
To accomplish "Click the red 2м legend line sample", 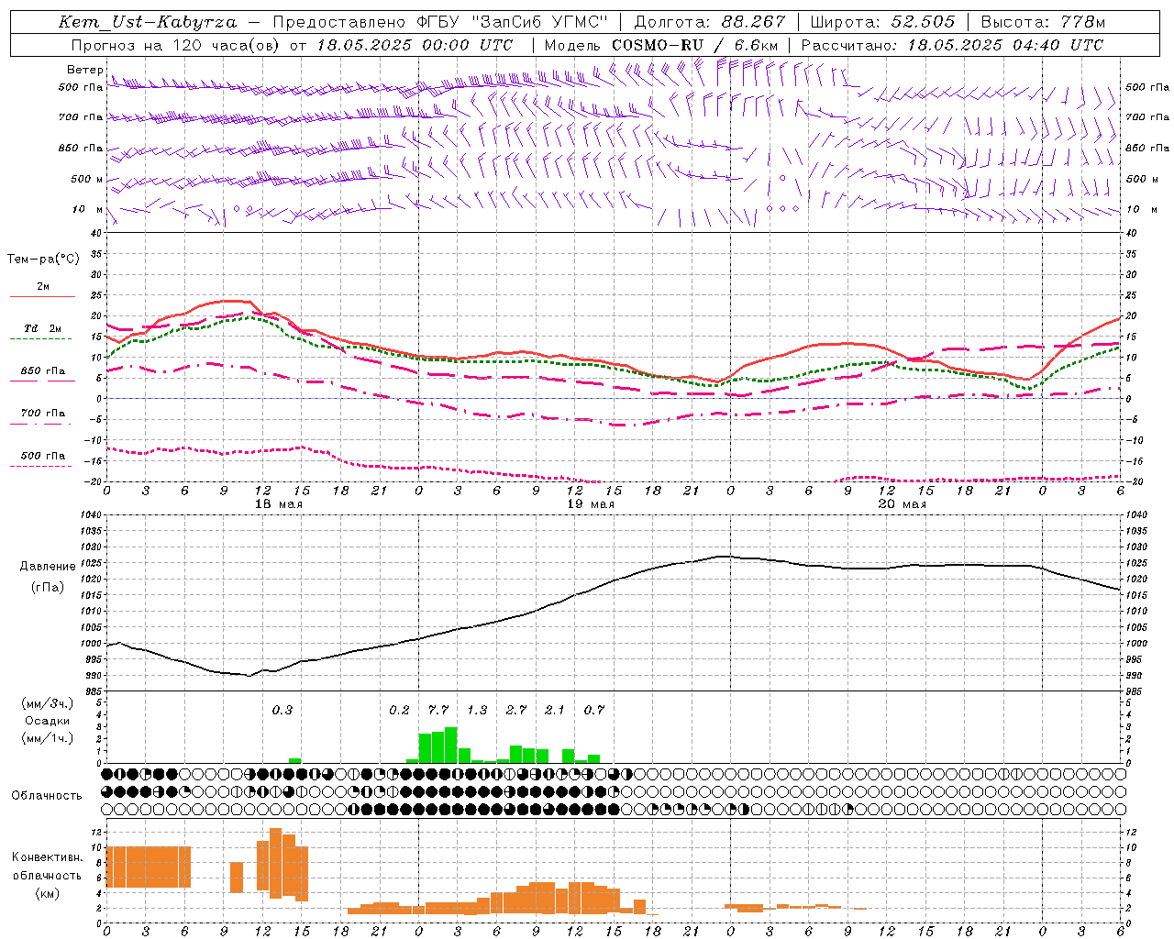I will 43,296.
